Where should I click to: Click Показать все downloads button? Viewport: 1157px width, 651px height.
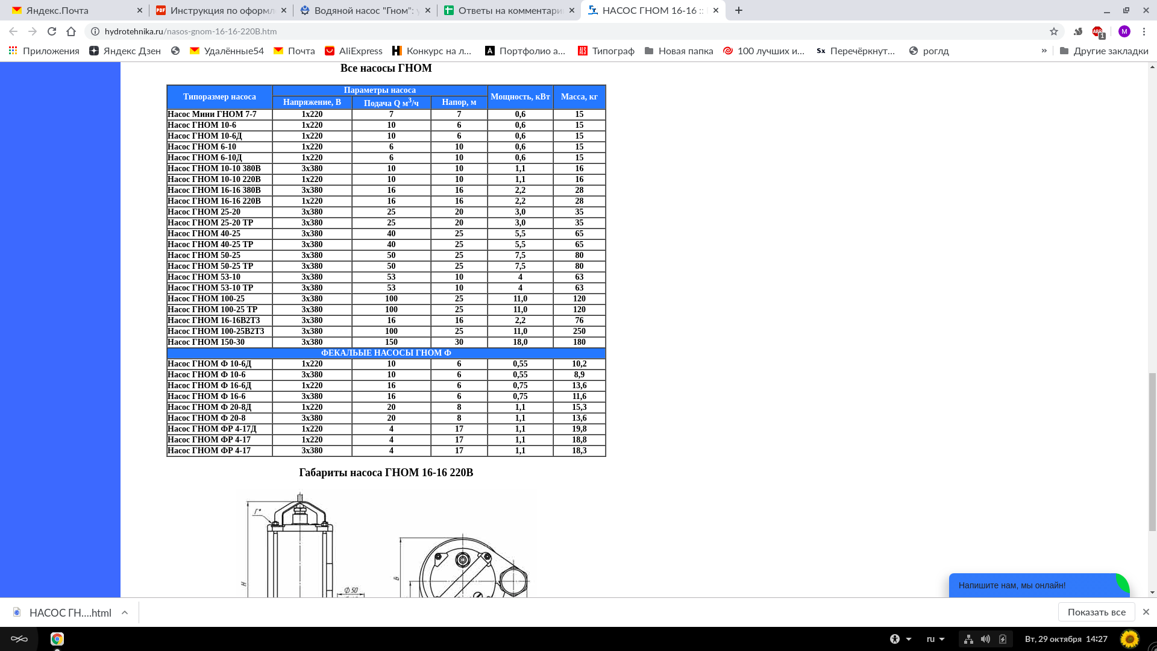pos(1096,612)
